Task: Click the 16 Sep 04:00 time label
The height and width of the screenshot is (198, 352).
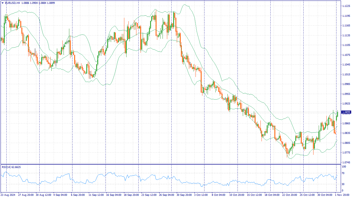Action: (x=114, y=195)
